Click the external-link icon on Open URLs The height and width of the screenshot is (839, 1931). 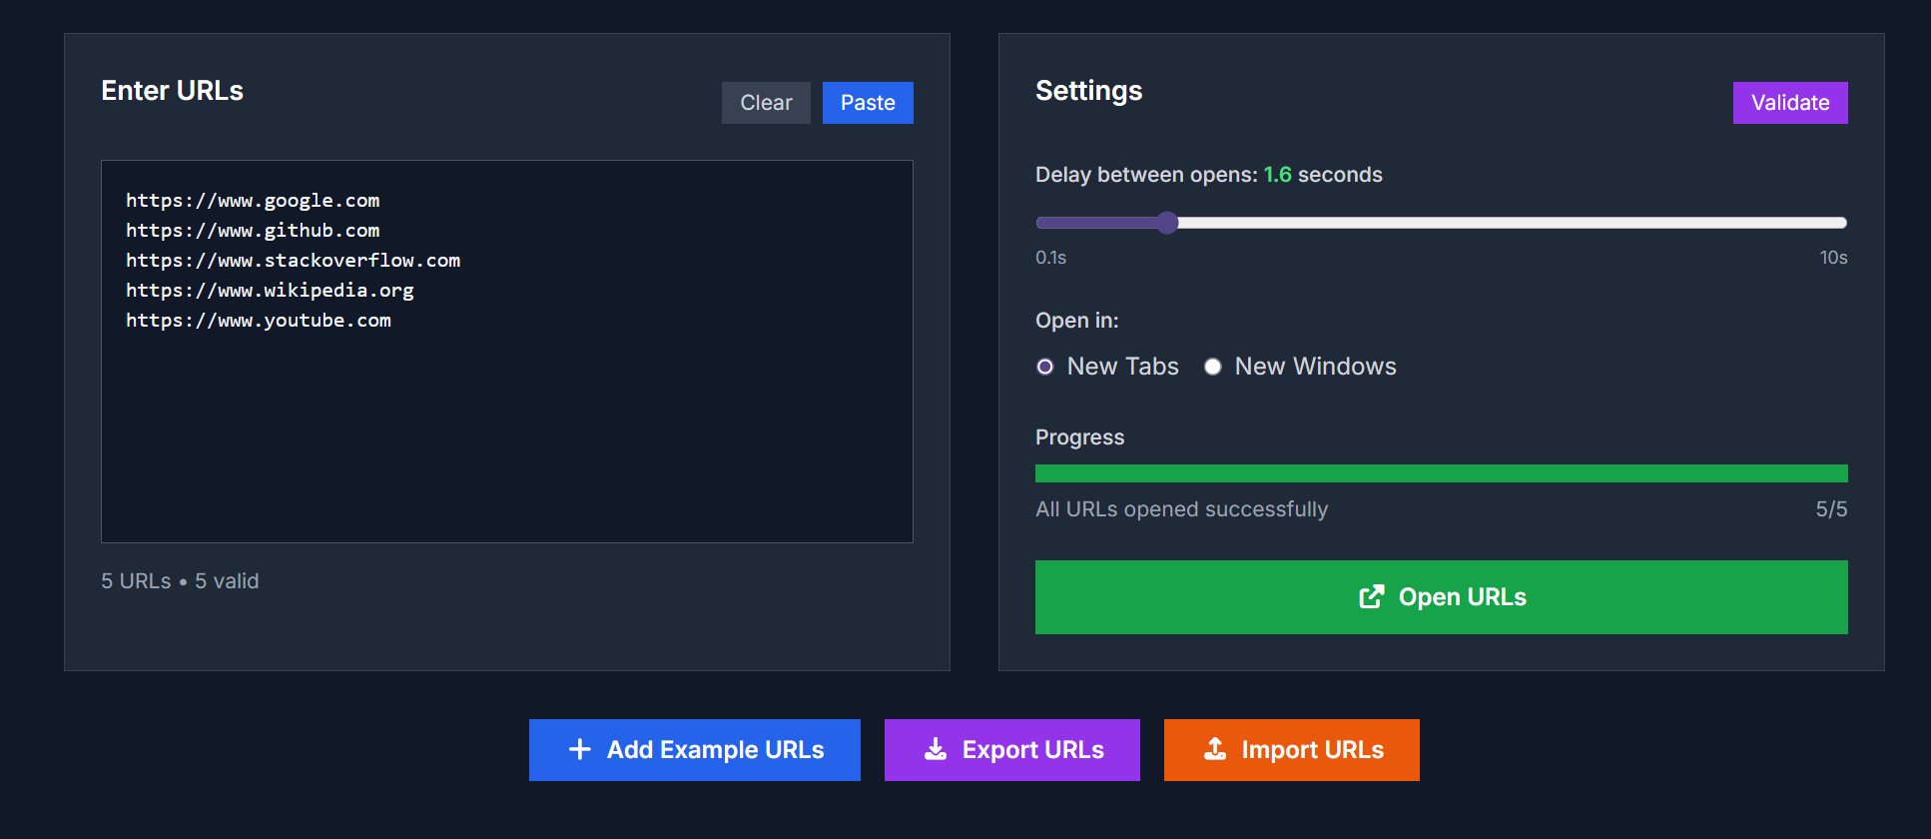[x=1372, y=597]
